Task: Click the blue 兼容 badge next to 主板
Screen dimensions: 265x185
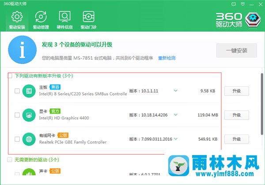Action: (x=55, y=87)
